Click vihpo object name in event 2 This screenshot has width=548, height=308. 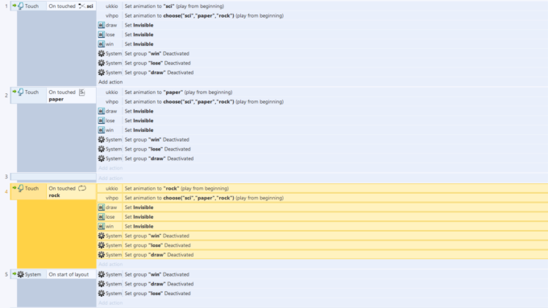coord(112,101)
